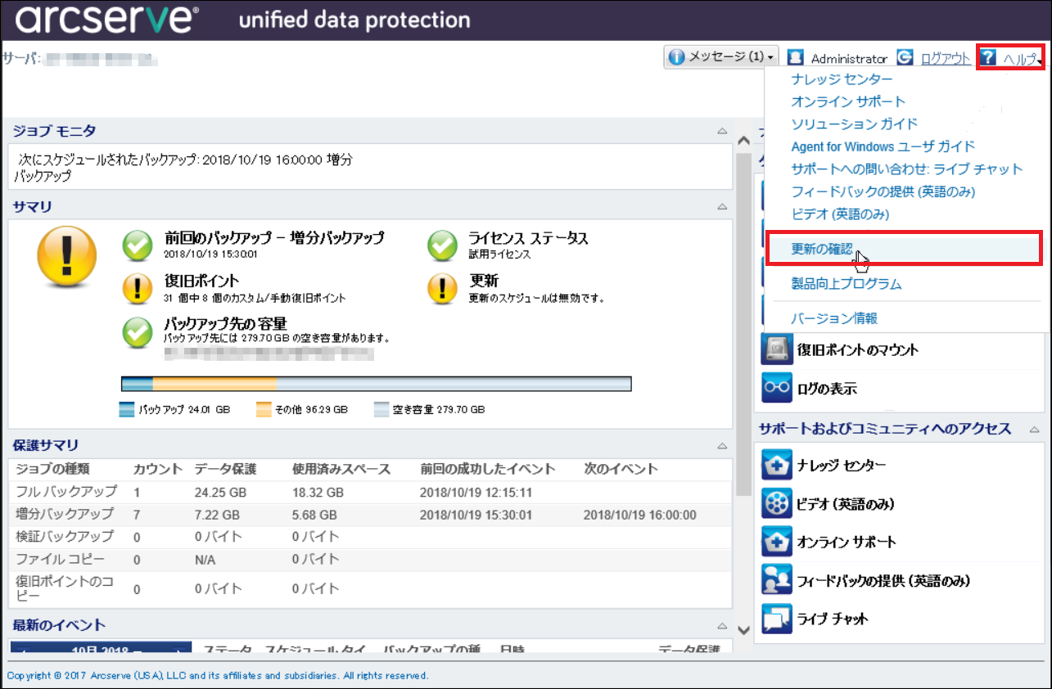Click the 増分バックアップ row label
1052x689 pixels.
coord(65,514)
